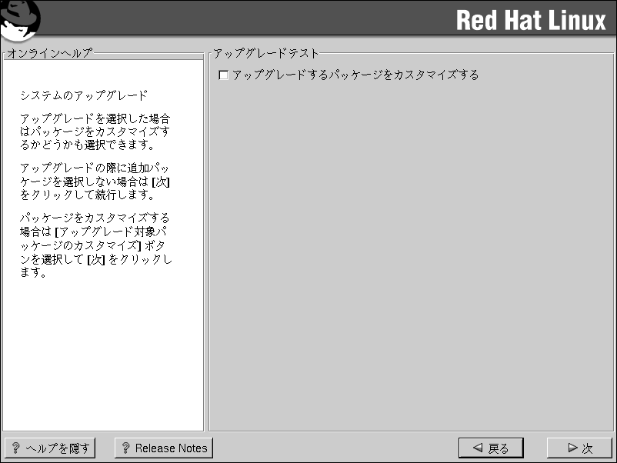Click the left arrow icon for 戻る

point(478,448)
